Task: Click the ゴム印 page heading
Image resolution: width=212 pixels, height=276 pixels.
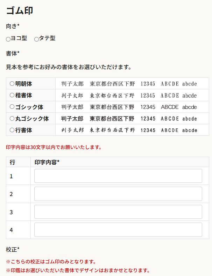Action: tap(20, 10)
